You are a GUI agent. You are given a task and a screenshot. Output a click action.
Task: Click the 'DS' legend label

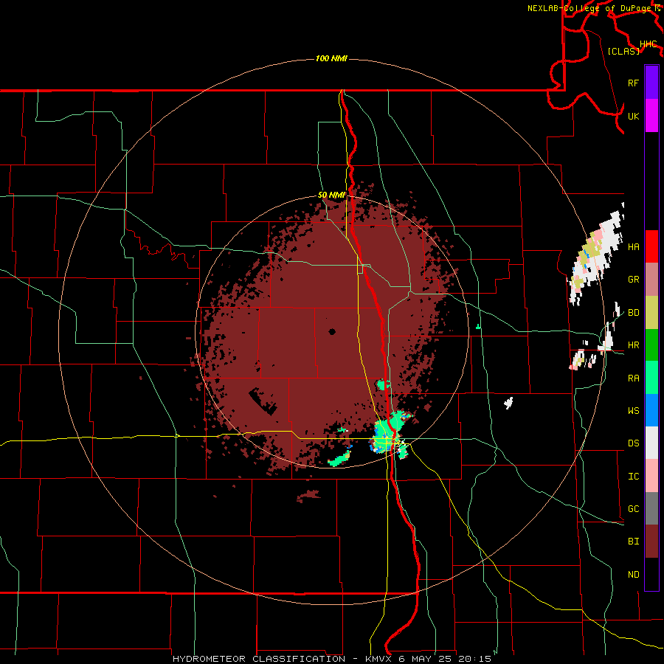[633, 443]
